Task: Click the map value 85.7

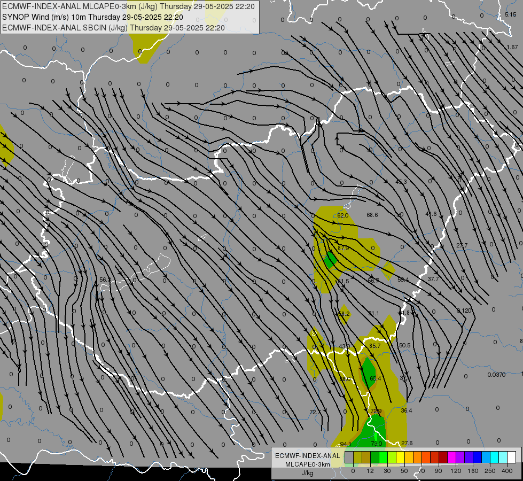Action: pyautogui.click(x=375, y=346)
